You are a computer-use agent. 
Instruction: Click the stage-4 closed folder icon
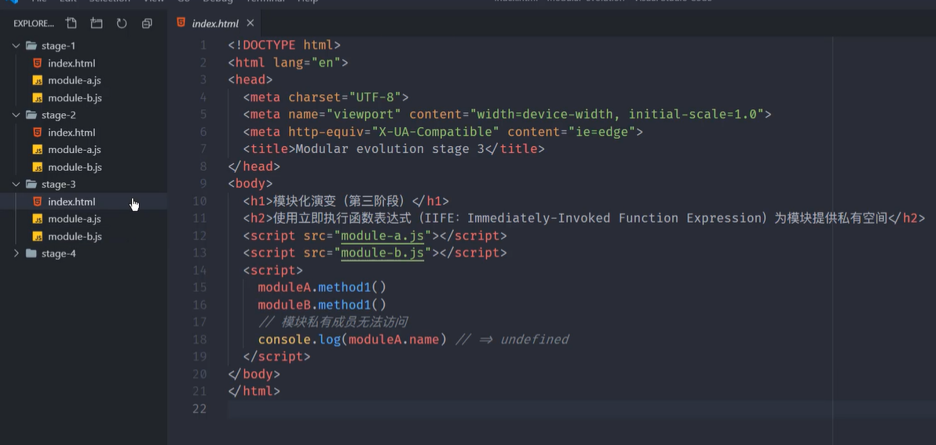tap(31, 254)
